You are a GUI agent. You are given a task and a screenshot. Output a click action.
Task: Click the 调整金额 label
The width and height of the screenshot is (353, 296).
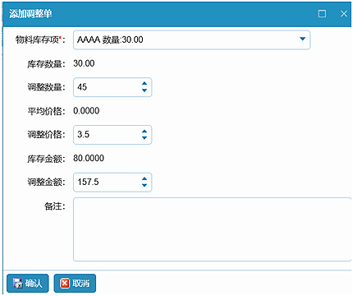tap(47, 183)
